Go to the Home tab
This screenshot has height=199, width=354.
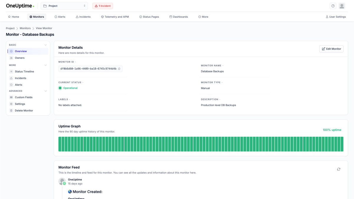pos(14,17)
